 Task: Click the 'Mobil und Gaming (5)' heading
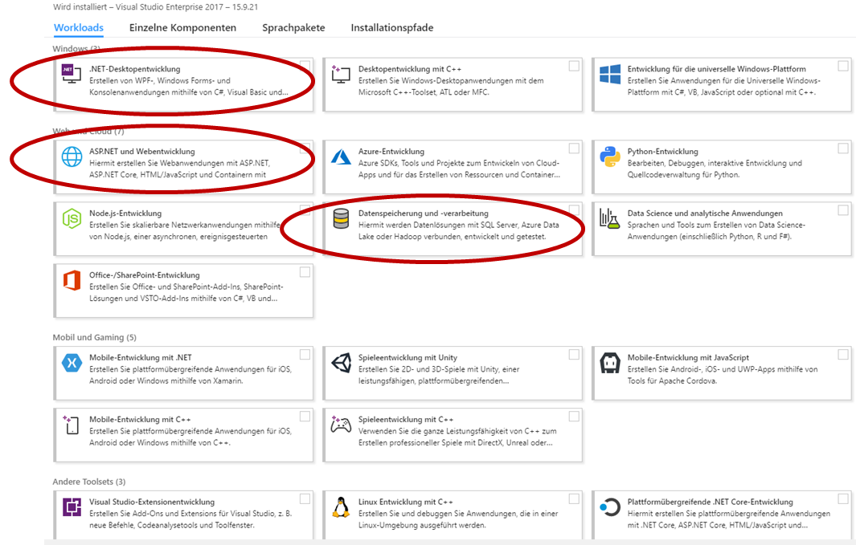click(95, 337)
